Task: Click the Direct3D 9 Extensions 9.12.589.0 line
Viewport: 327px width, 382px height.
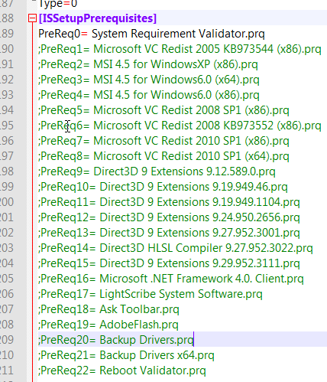Action: [157, 171]
